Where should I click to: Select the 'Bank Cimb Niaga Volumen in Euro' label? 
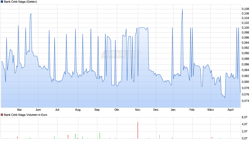click(x=25, y=115)
